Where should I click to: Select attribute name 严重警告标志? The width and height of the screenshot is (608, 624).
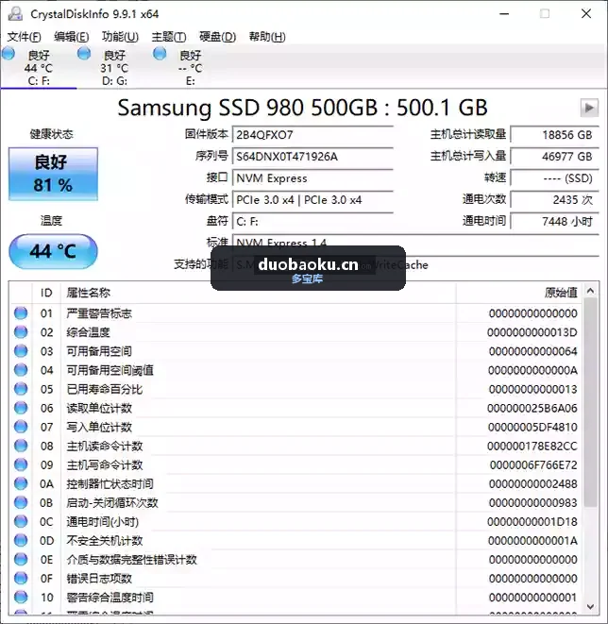coord(99,313)
